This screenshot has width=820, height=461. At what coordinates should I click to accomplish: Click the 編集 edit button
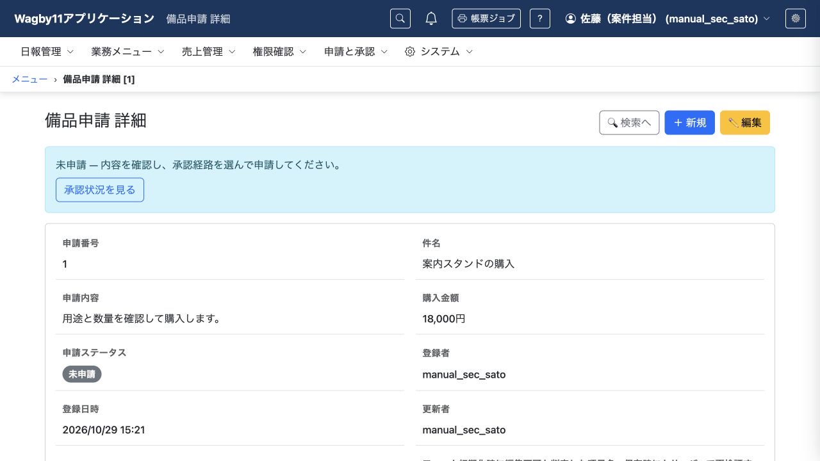(x=745, y=122)
